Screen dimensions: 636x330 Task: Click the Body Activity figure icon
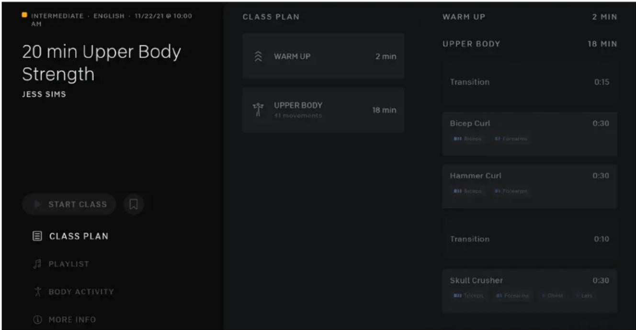tap(38, 291)
